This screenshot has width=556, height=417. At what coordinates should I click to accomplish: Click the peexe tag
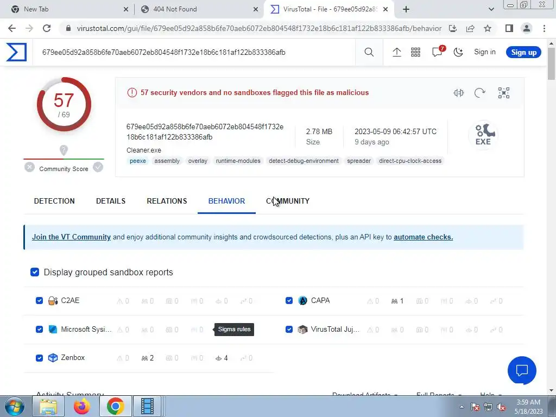[137, 161]
